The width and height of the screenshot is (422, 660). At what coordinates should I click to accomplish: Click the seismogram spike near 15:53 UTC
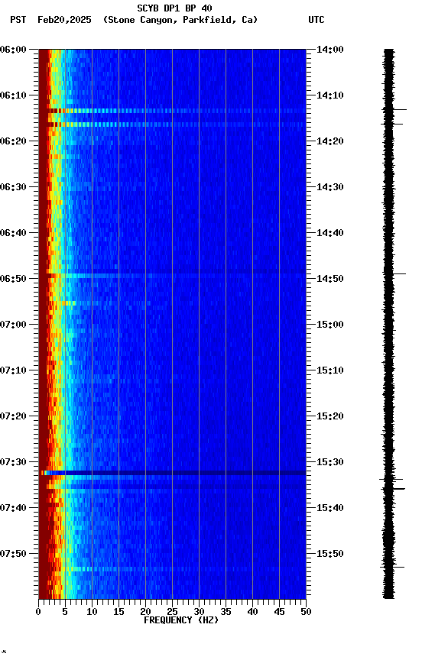(392, 568)
